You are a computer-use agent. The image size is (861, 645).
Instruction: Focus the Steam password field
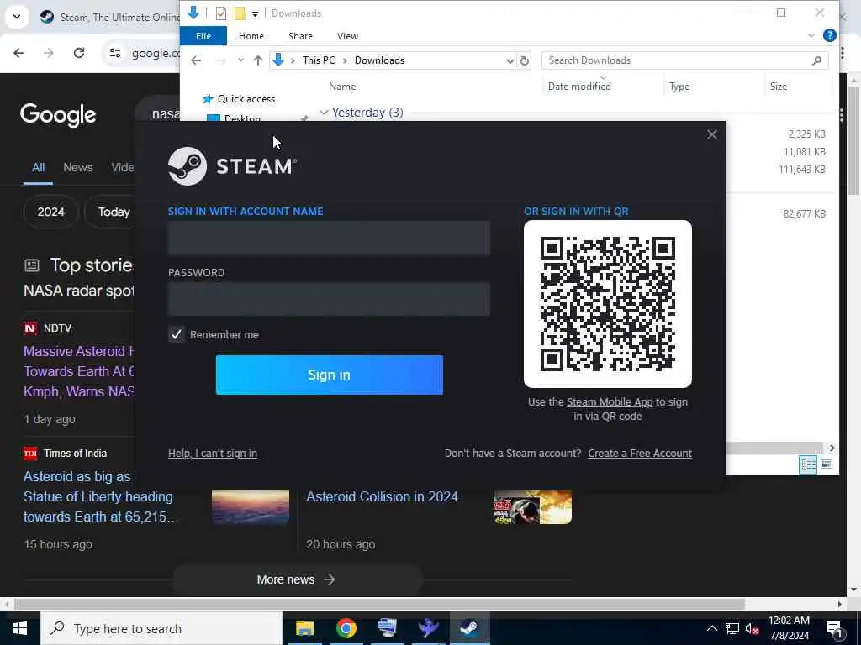point(329,299)
